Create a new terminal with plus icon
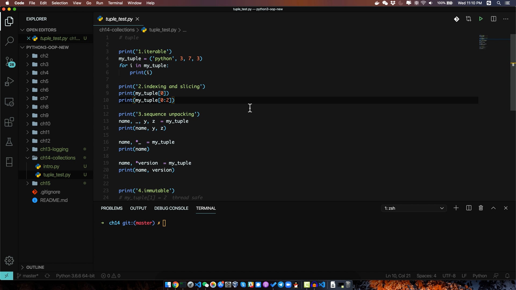The width and height of the screenshot is (516, 290). pos(456,208)
